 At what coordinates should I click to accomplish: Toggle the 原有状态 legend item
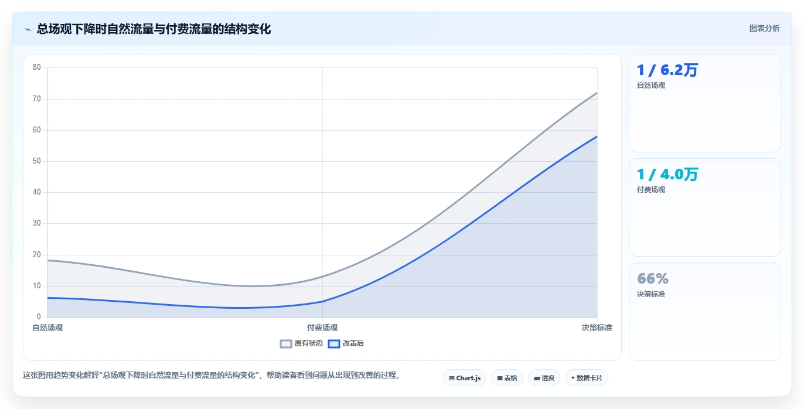[x=301, y=343]
